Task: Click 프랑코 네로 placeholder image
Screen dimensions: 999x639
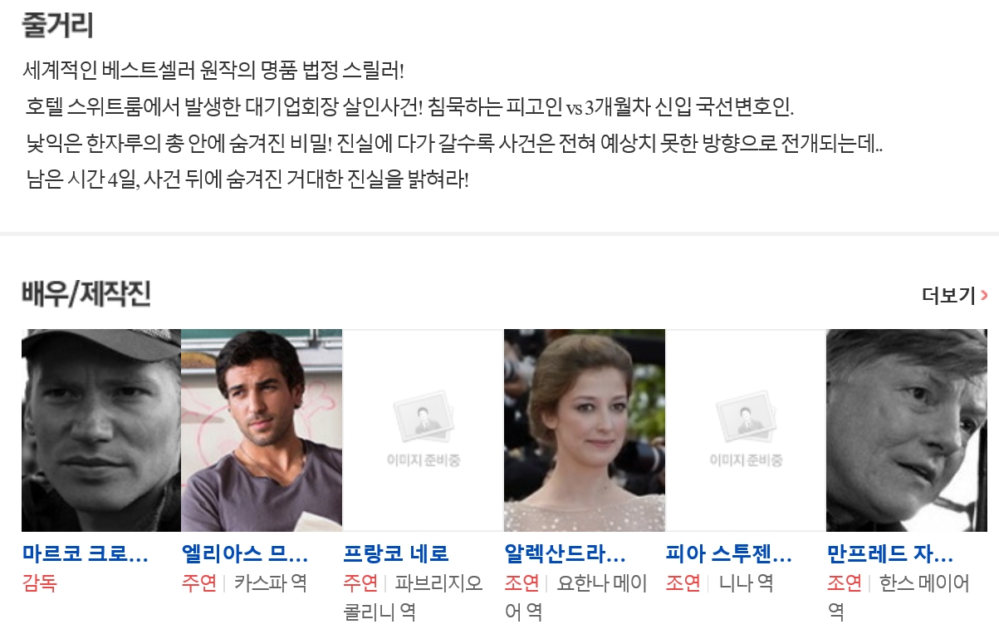Action: (423, 430)
